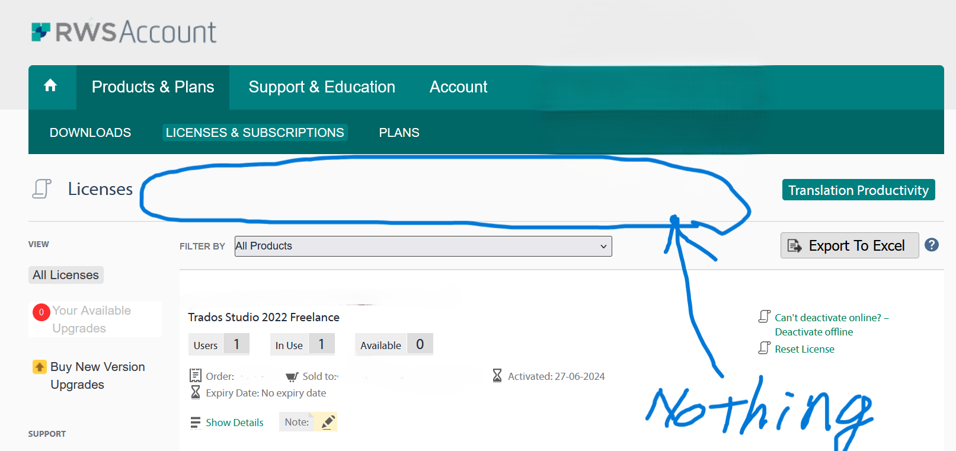This screenshot has height=451, width=956.
Task: Click the Show Details list icon
Action: (196, 423)
